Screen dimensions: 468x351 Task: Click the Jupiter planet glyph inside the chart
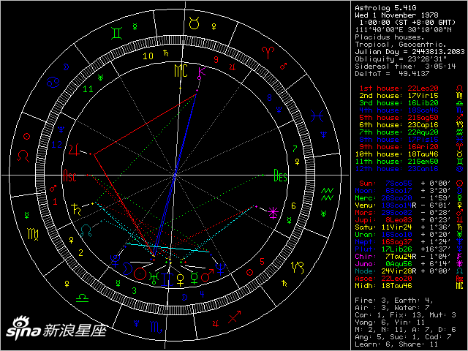click(x=73, y=150)
